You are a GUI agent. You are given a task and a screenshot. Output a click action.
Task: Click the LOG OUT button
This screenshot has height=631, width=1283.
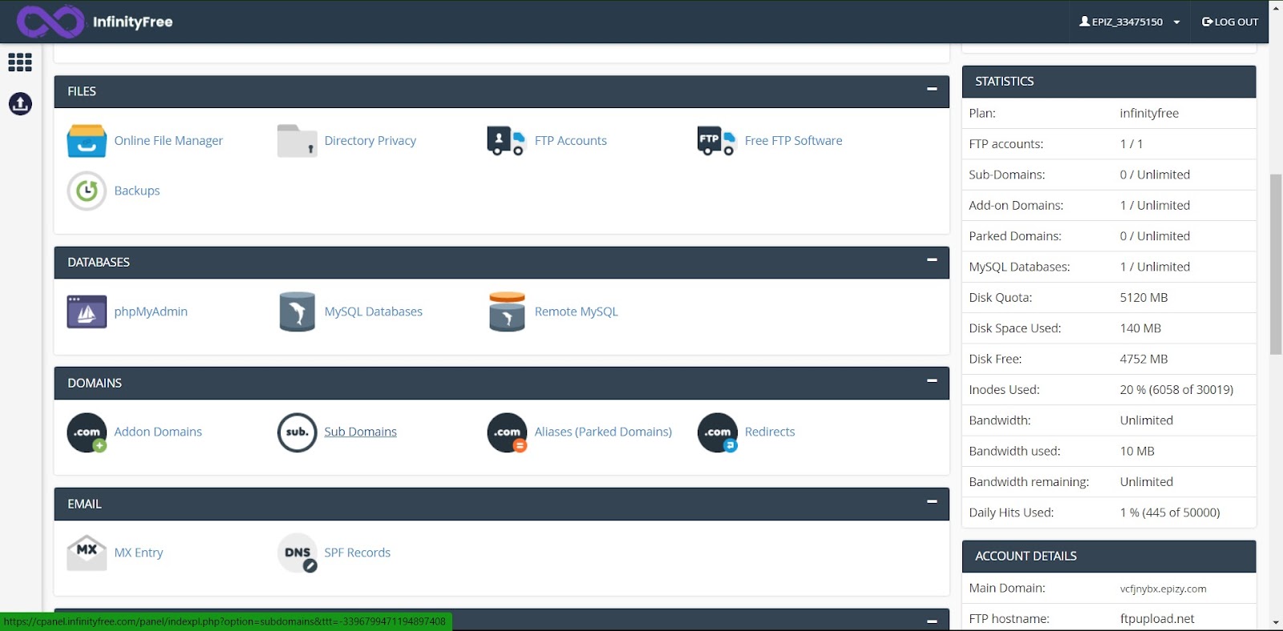pos(1230,22)
